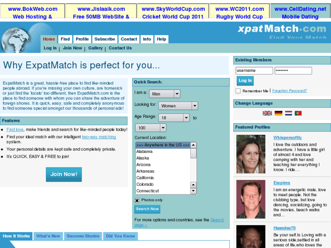Viewport: 331px width, 248px height.
Task: Open Empires' profile photo
Action: tap(251, 199)
